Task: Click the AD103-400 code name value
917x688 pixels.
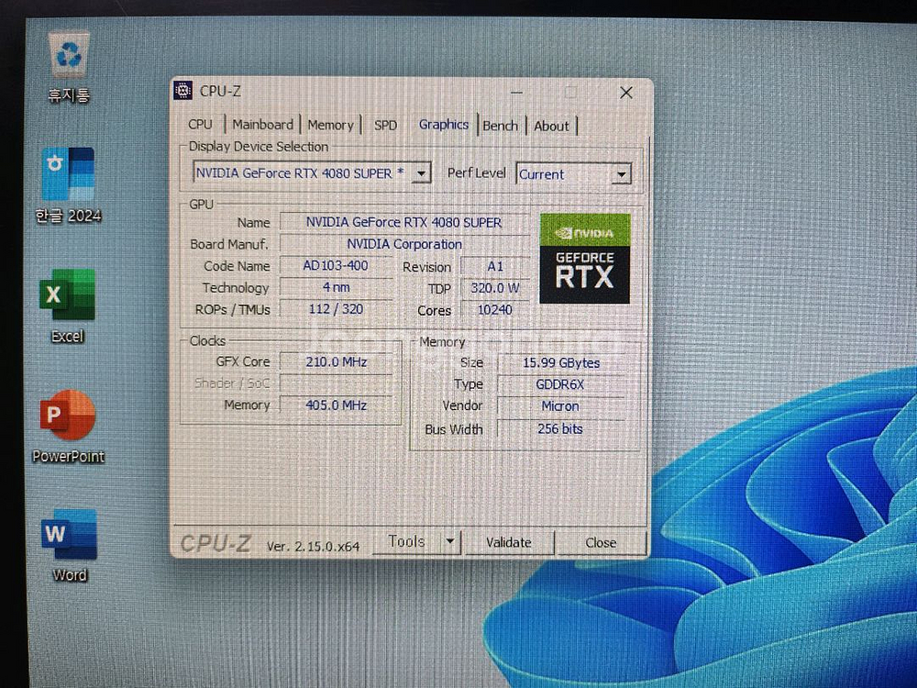Action: point(336,266)
